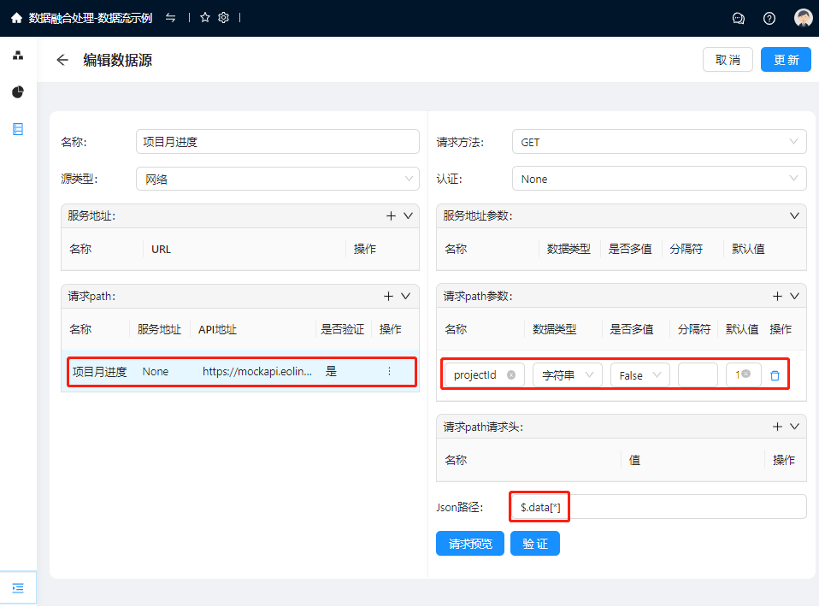Open the 源类型 dropdown
Screen dimensions: 819x607
click(277, 179)
